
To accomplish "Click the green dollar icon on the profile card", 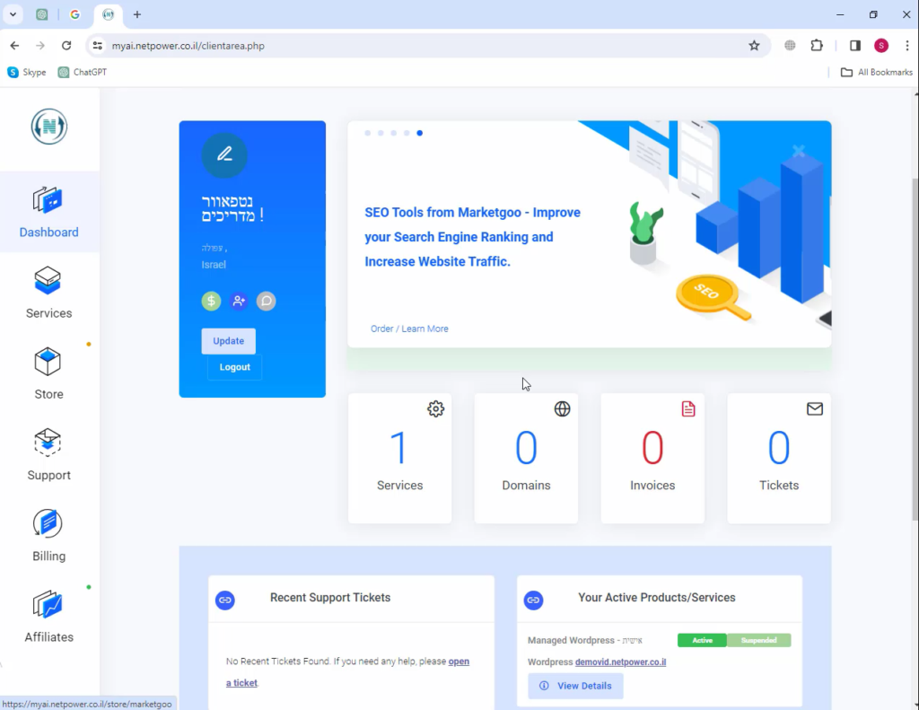I will click(x=210, y=301).
